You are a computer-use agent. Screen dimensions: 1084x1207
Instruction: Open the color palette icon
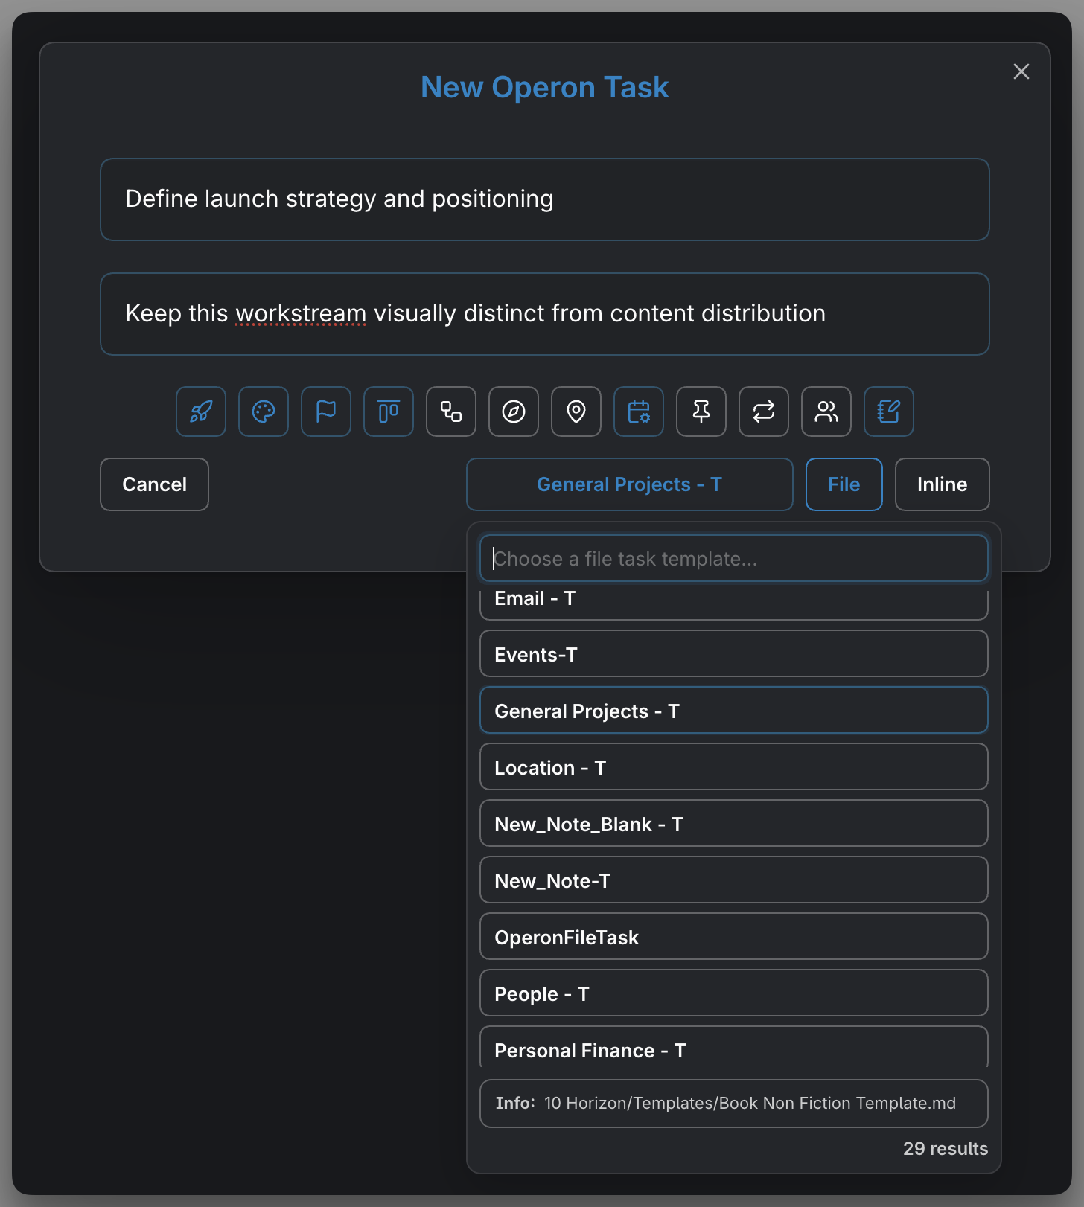264,412
